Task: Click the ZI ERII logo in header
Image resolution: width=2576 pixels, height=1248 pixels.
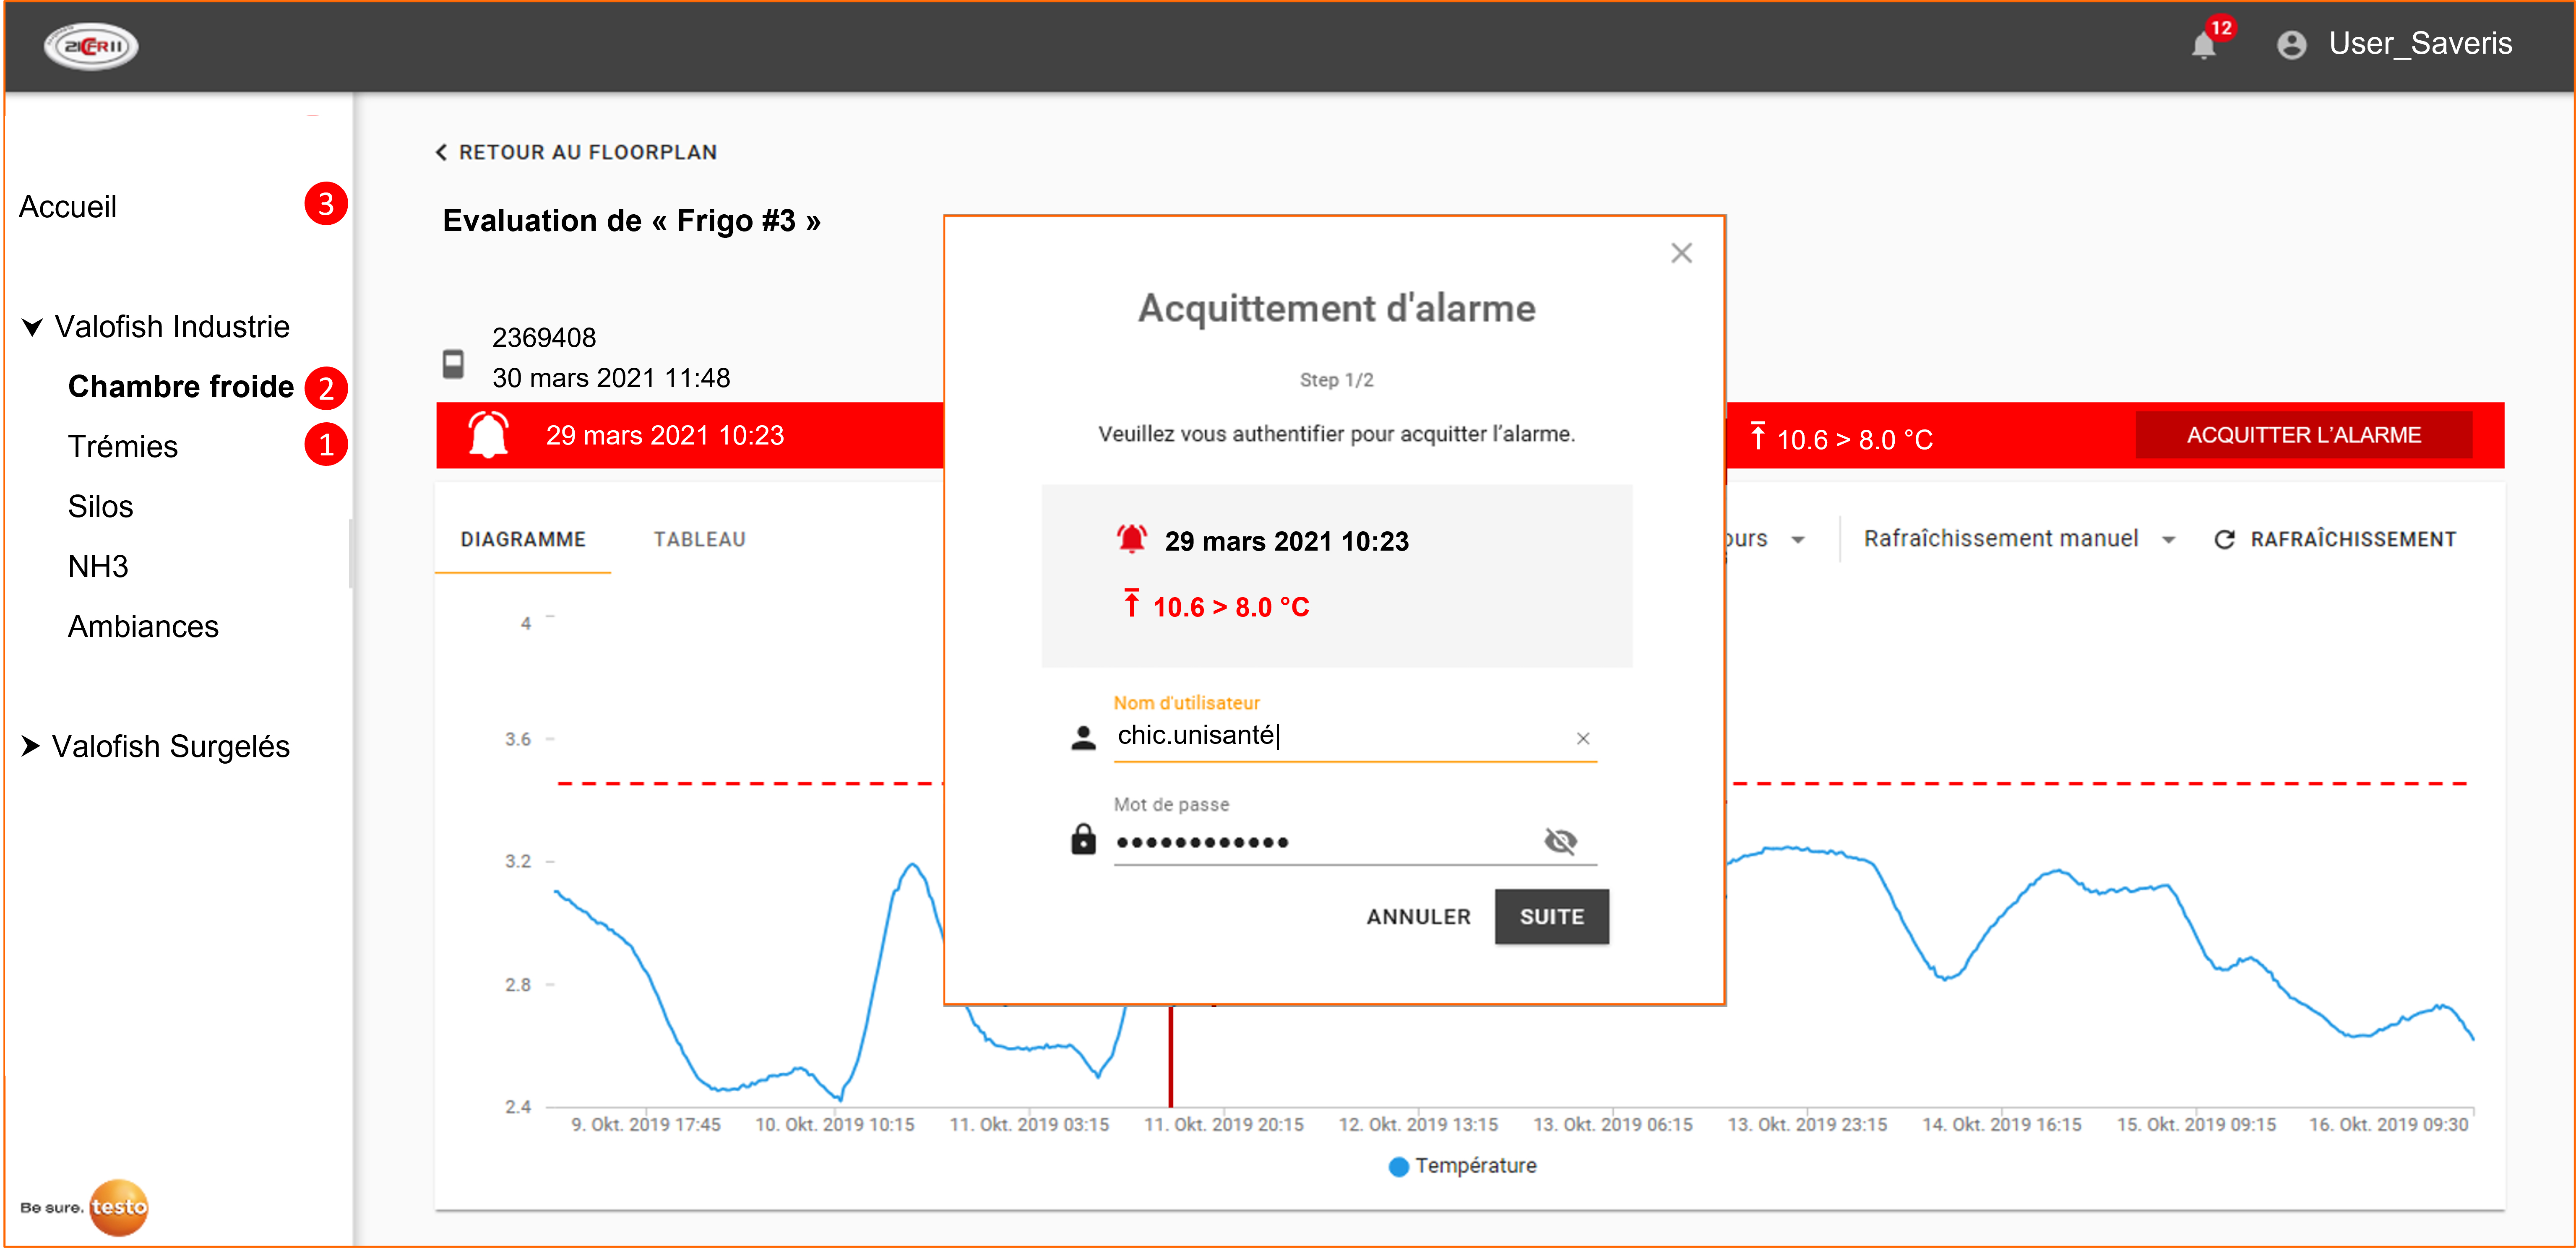Action: click(x=91, y=46)
